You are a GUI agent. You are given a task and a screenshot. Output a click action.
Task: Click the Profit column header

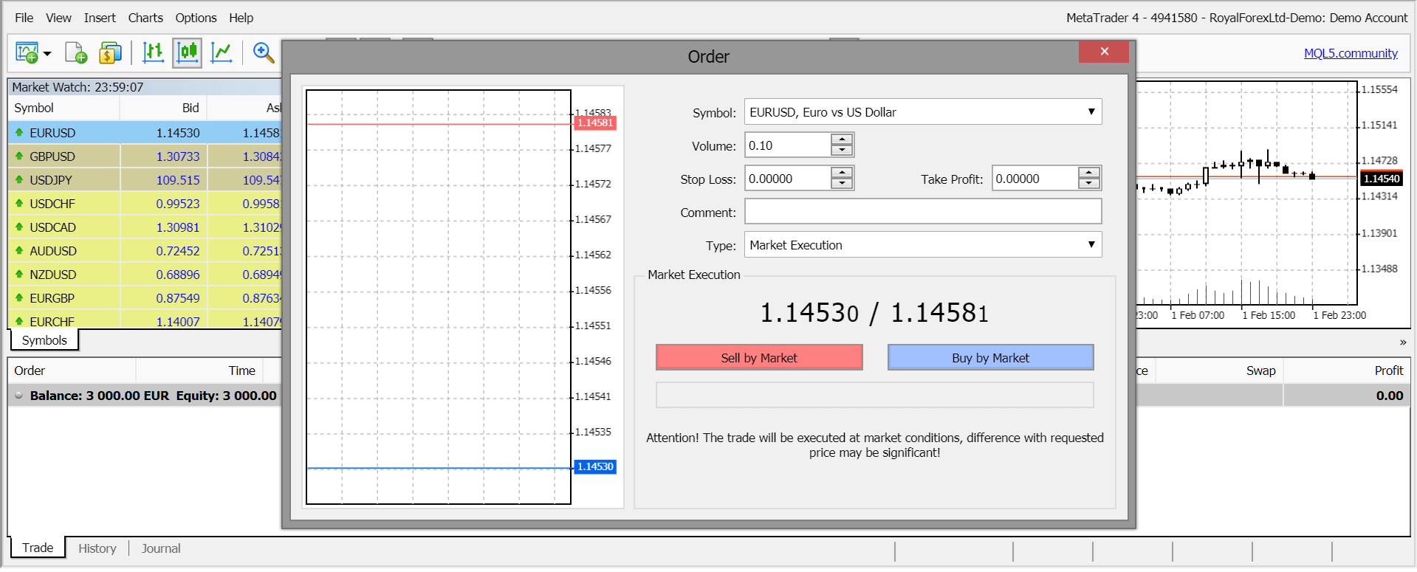pos(1347,371)
